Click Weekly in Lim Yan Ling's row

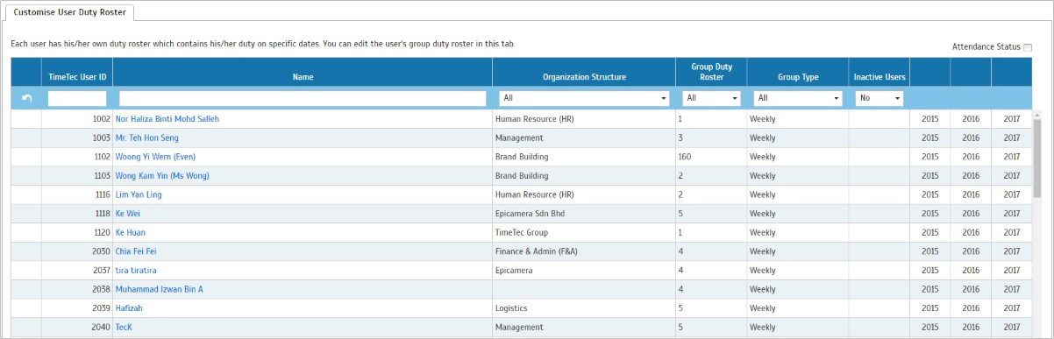763,194
